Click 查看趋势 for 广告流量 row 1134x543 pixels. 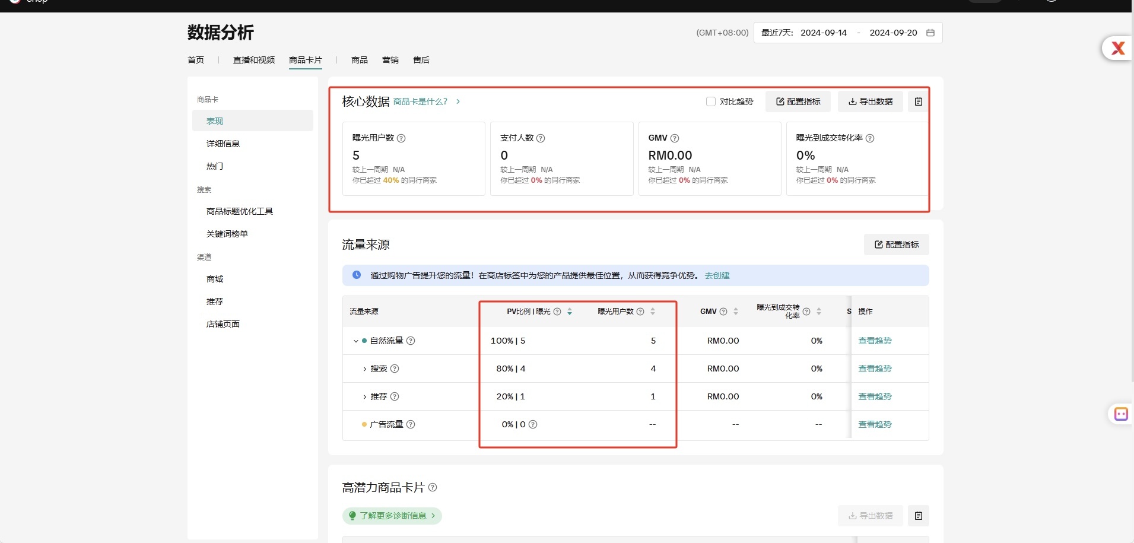tap(875, 424)
